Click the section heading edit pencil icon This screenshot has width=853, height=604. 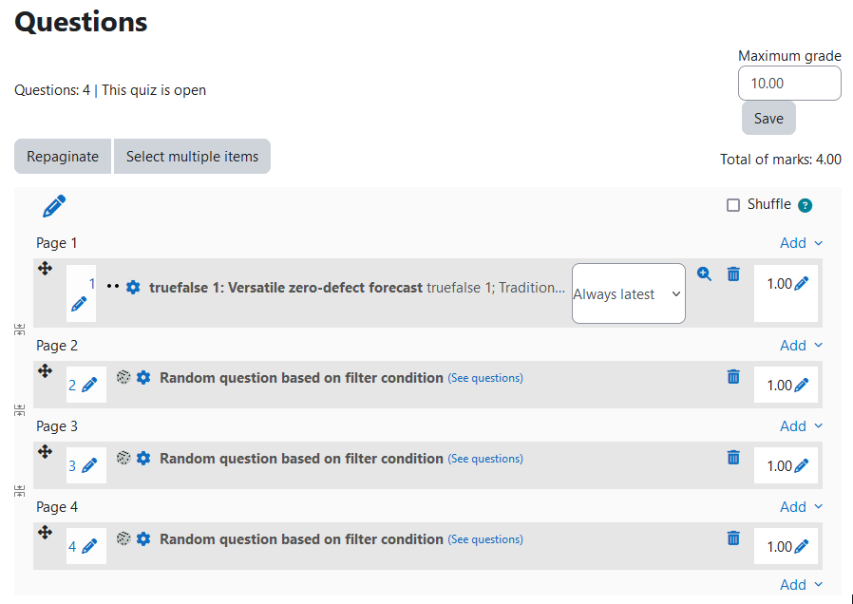(54, 206)
